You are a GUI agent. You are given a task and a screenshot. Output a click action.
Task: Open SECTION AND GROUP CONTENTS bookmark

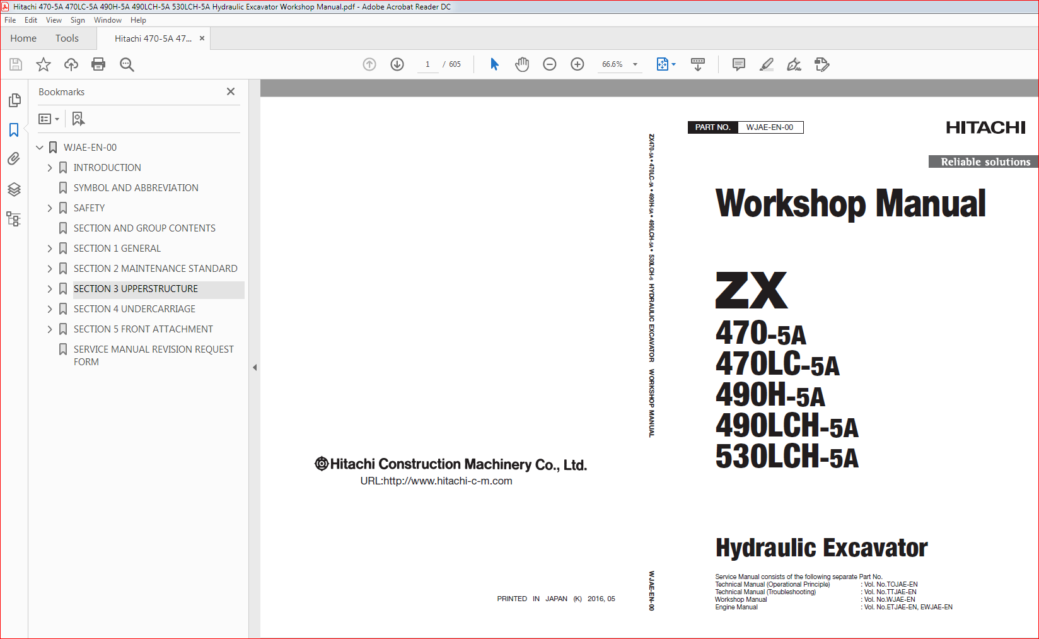click(144, 228)
